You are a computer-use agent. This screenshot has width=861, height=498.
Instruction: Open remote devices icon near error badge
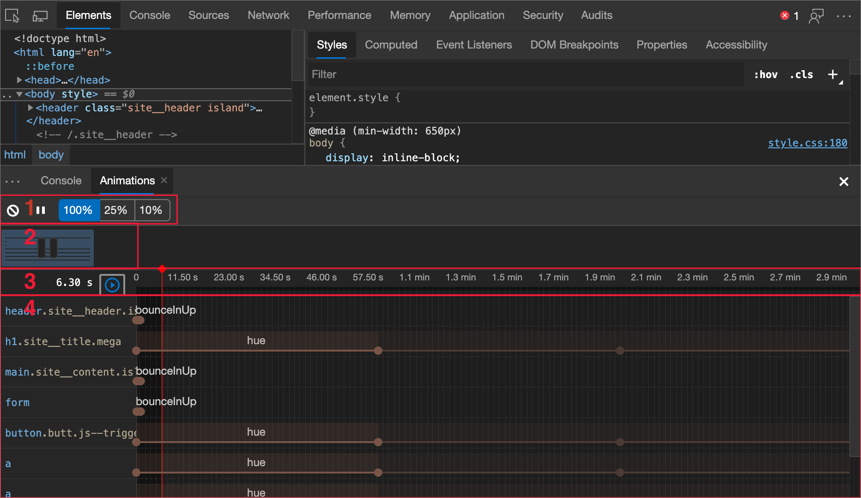816,16
